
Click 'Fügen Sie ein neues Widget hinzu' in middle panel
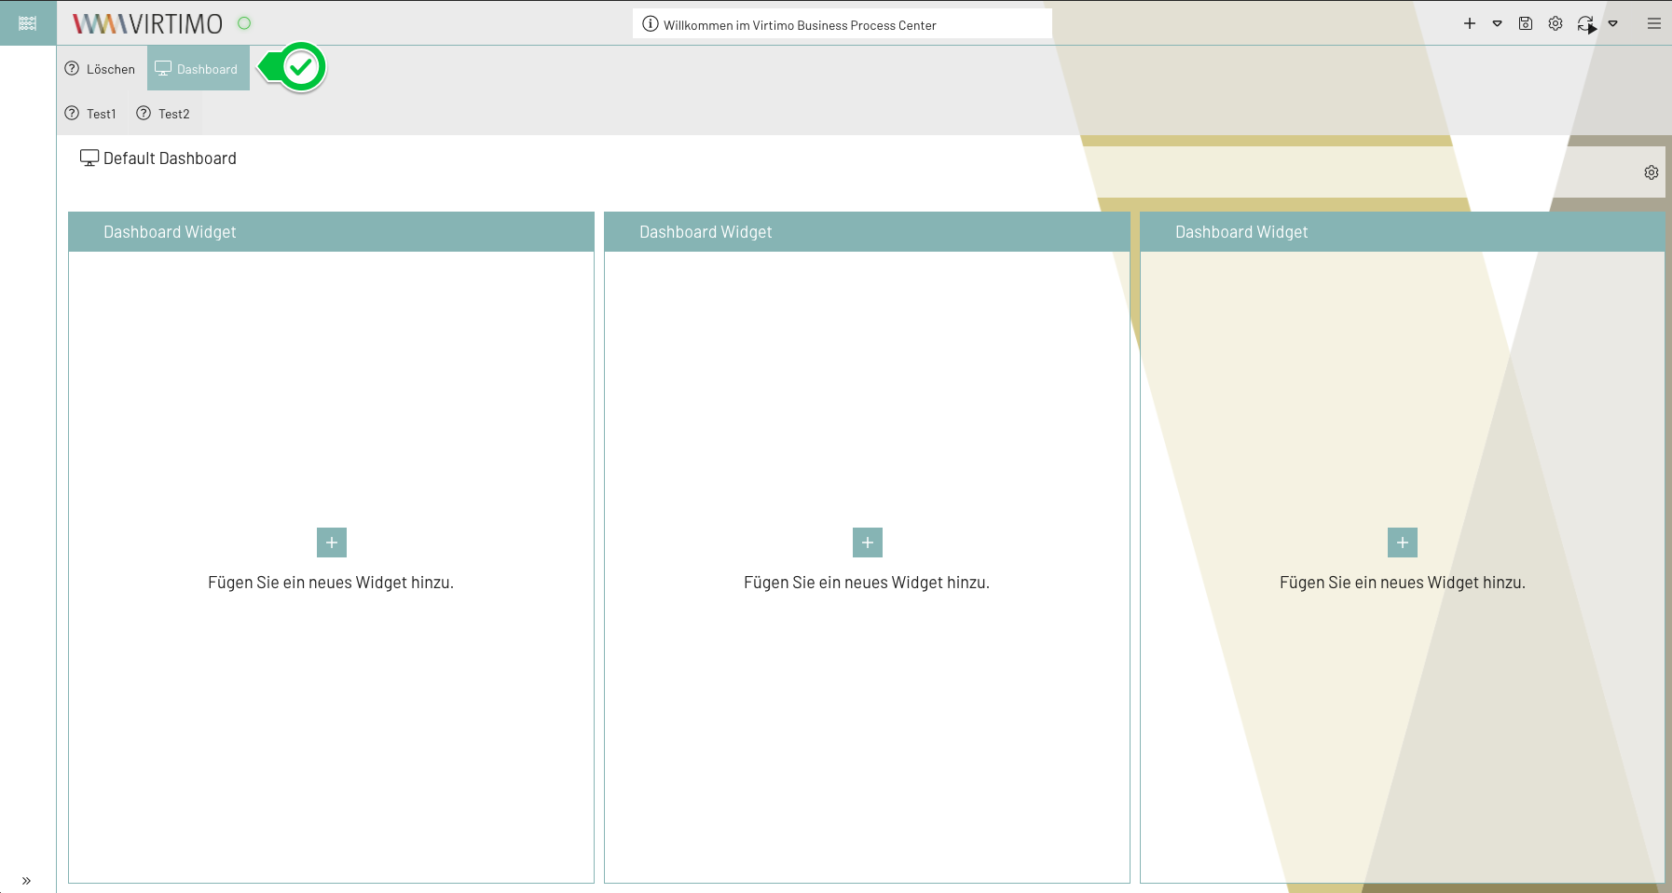[866, 582]
